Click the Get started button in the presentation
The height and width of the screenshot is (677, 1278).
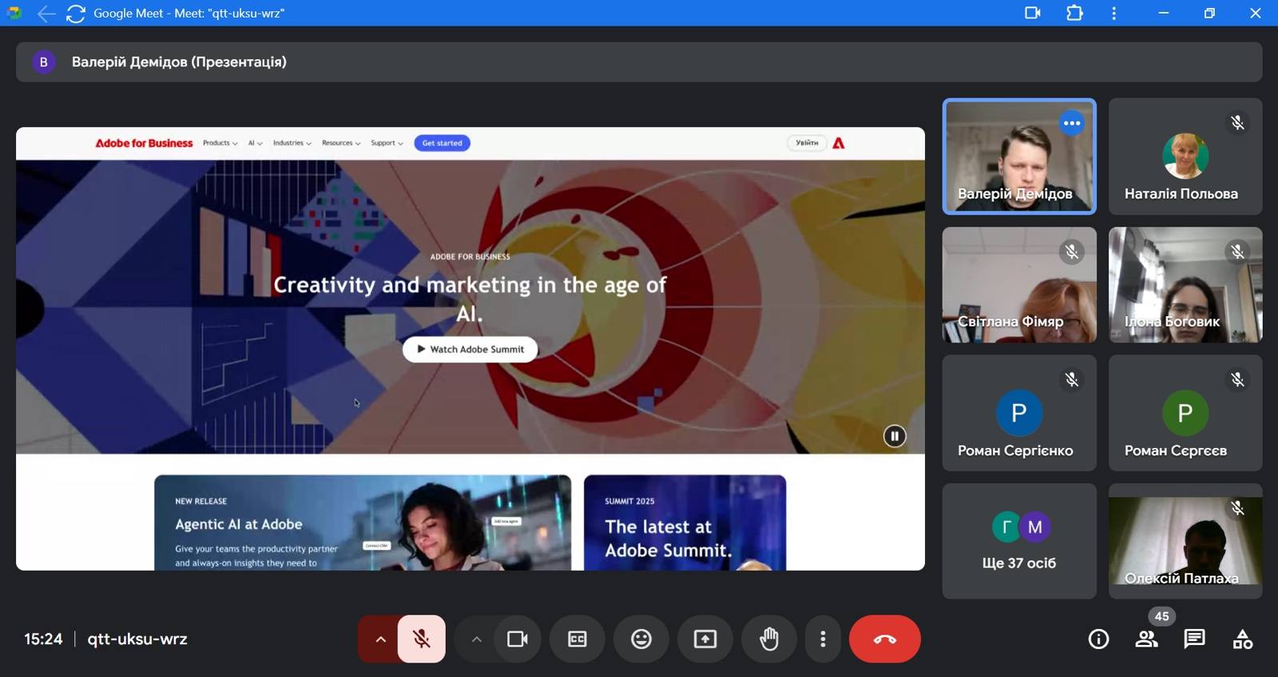click(x=442, y=143)
